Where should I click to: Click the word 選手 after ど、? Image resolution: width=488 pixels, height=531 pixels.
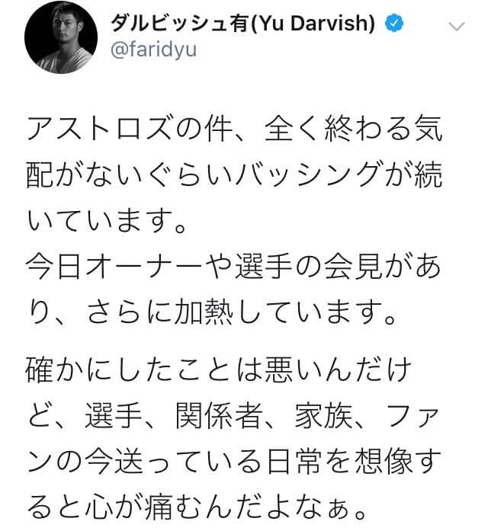tap(114, 417)
